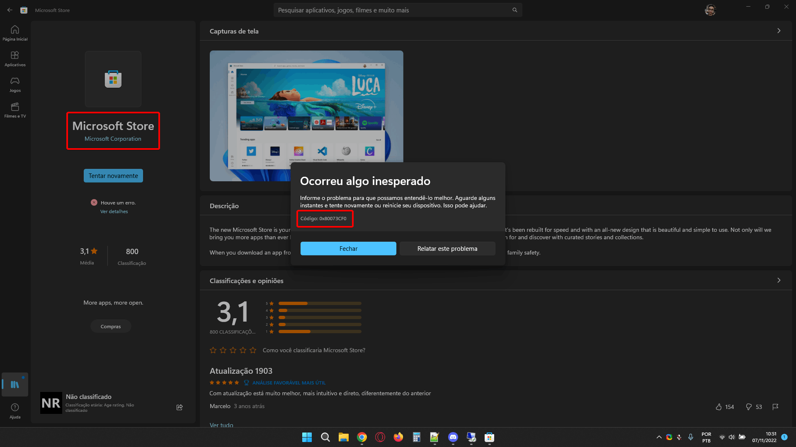
Task: Launch Firefox from taskbar
Action: point(398,437)
